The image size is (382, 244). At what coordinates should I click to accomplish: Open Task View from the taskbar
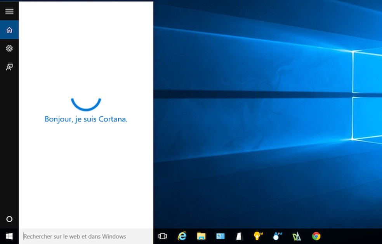click(x=162, y=236)
